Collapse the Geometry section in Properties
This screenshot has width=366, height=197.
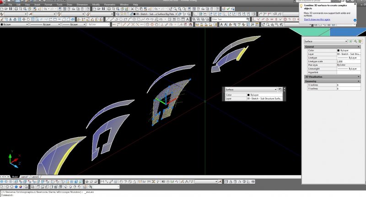pos(359,81)
